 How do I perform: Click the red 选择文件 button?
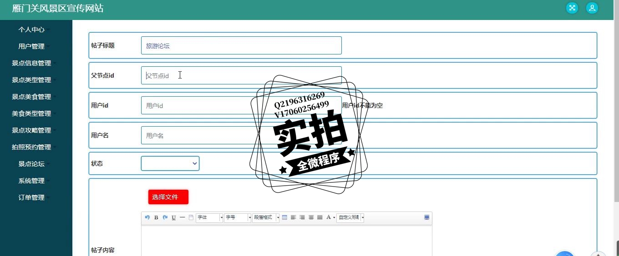tap(168, 197)
